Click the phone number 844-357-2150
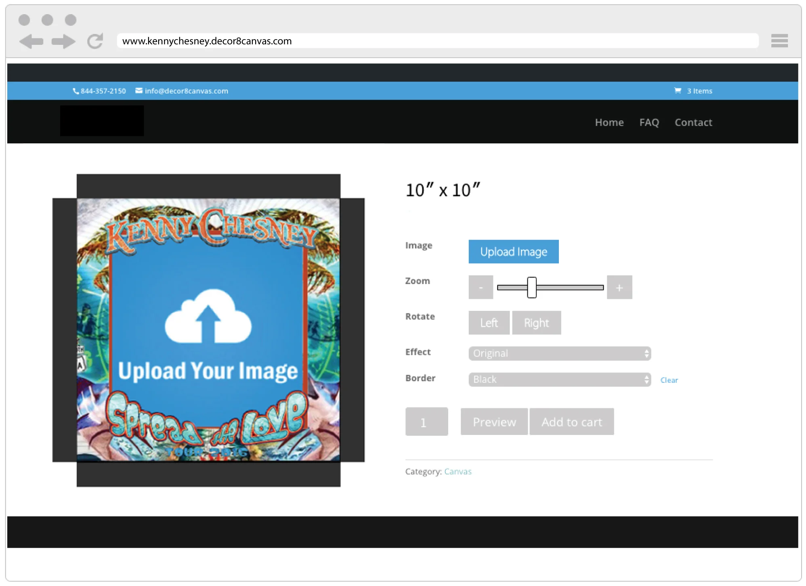806x586 pixels. (x=103, y=91)
